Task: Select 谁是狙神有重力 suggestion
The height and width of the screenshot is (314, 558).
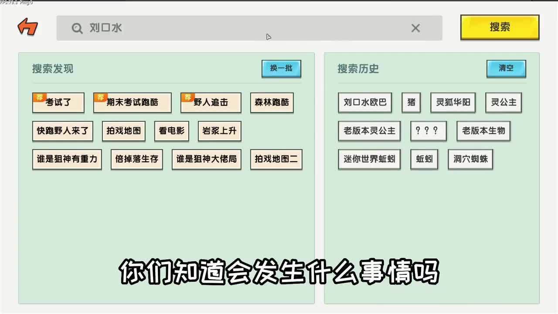Action: [67, 159]
